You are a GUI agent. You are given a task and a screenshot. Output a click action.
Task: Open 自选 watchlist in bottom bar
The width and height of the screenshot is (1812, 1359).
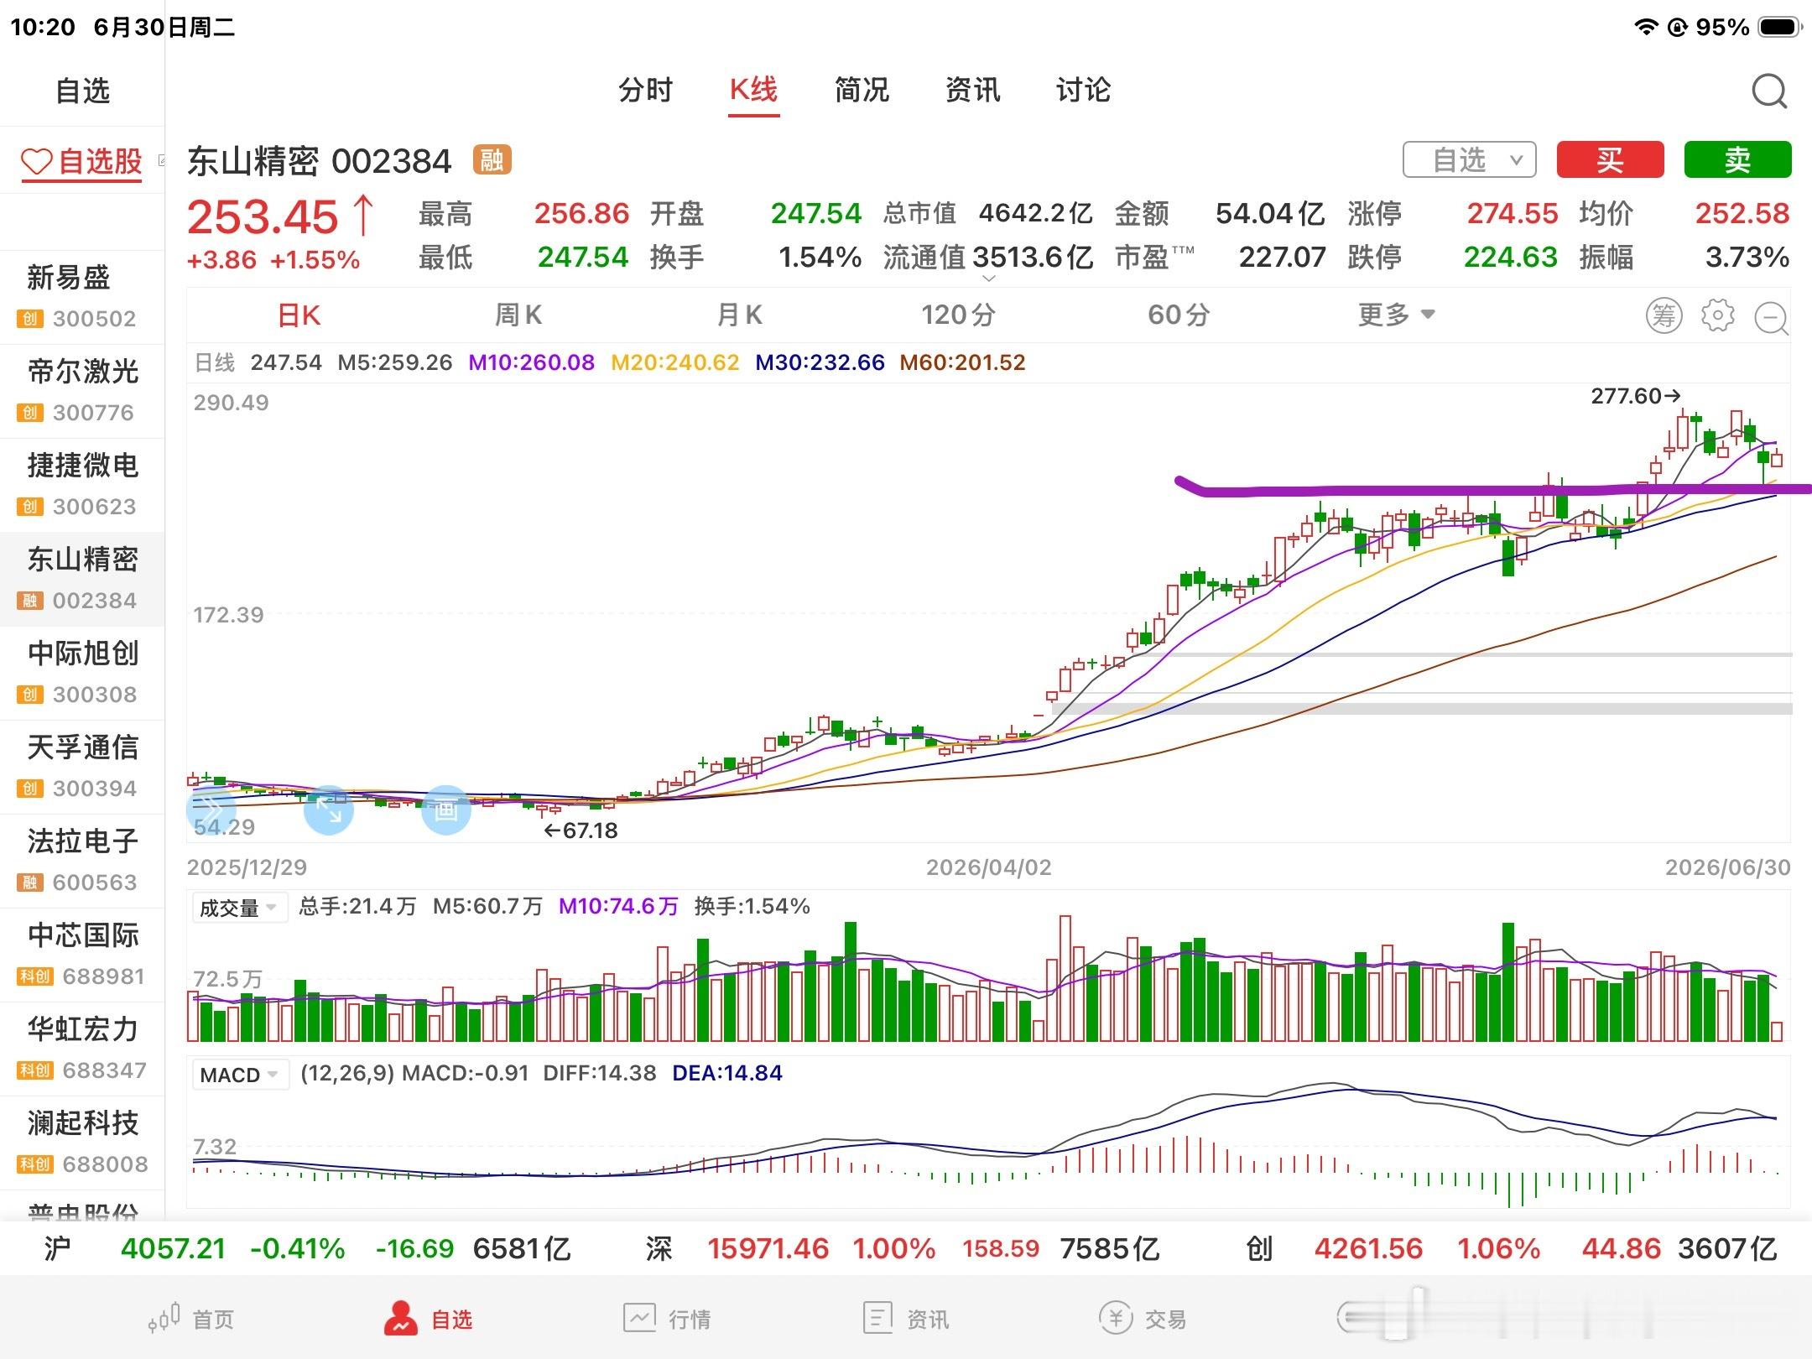pos(429,1319)
